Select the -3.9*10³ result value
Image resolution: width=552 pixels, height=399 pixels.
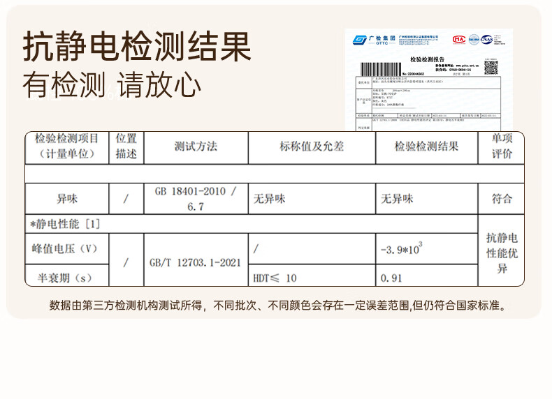point(401,248)
